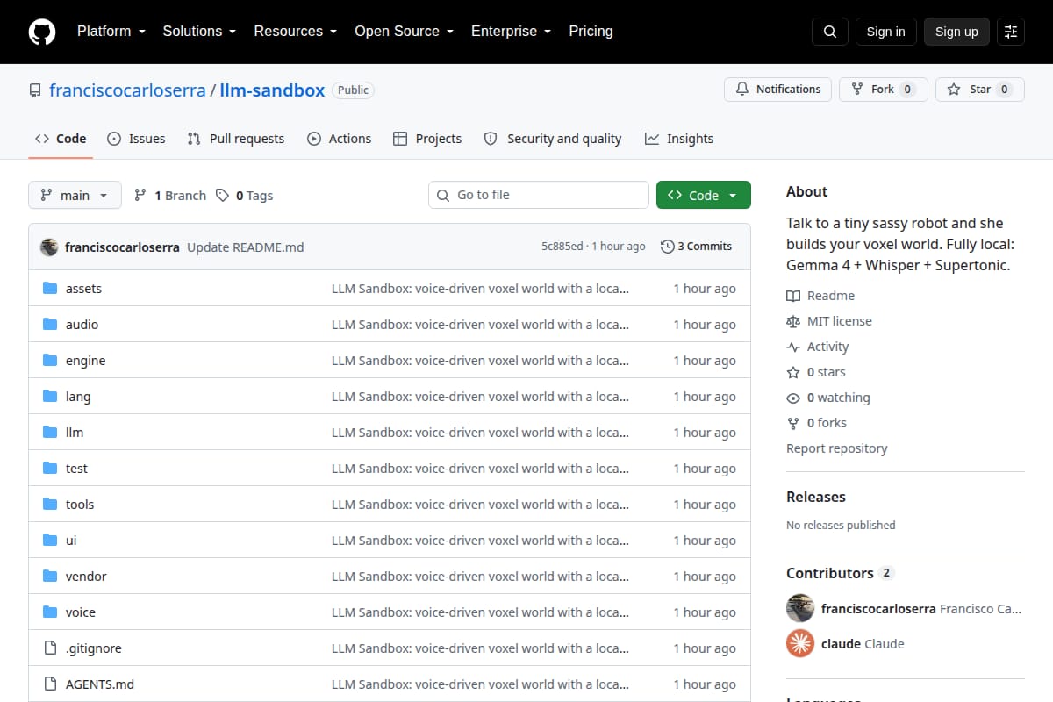Click the vendor folder icon
The width and height of the screenshot is (1053, 702).
pyautogui.click(x=50, y=577)
